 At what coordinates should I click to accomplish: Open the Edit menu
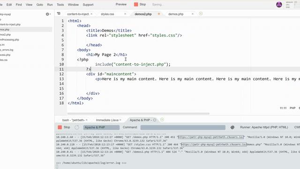pos(9,5)
